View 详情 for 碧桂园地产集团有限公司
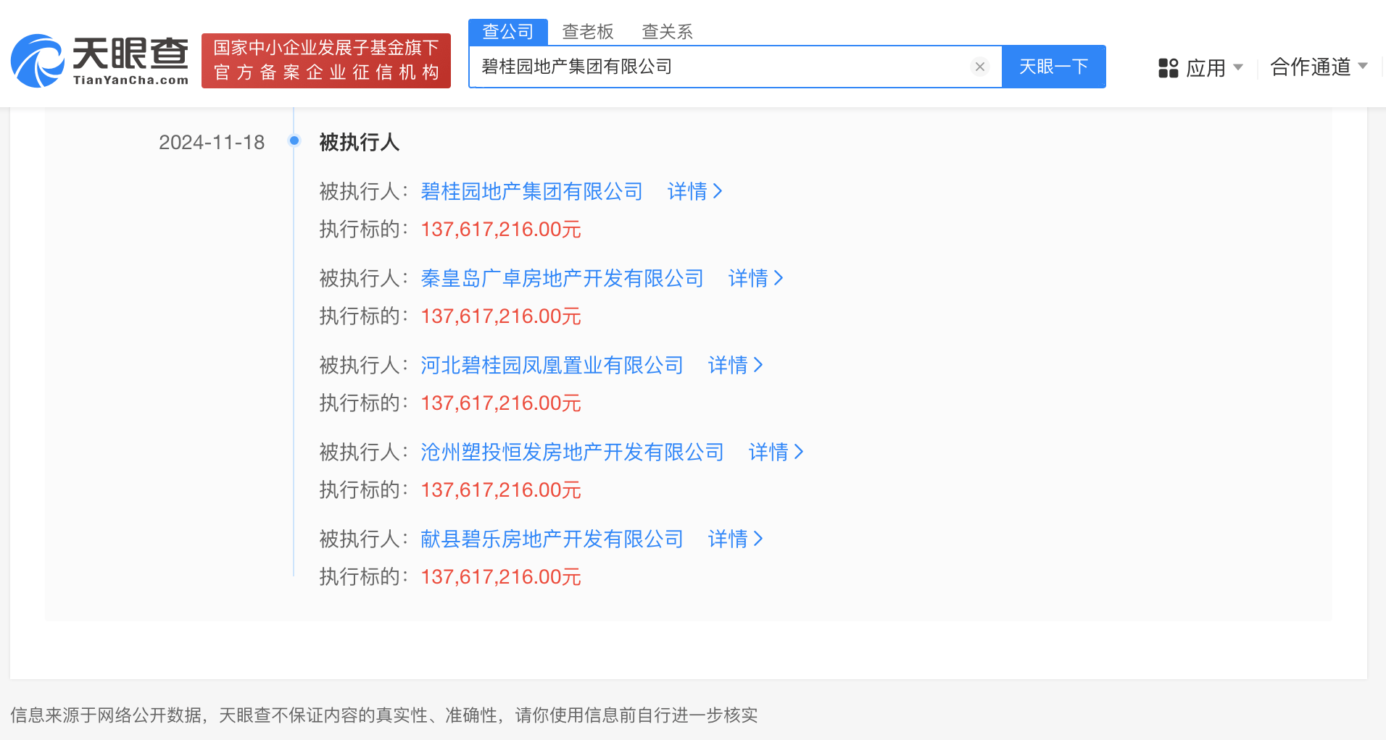1386x740 pixels. [x=695, y=191]
